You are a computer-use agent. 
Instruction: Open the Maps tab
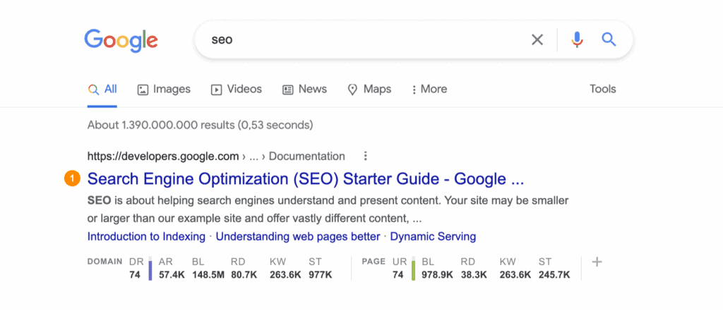point(369,90)
